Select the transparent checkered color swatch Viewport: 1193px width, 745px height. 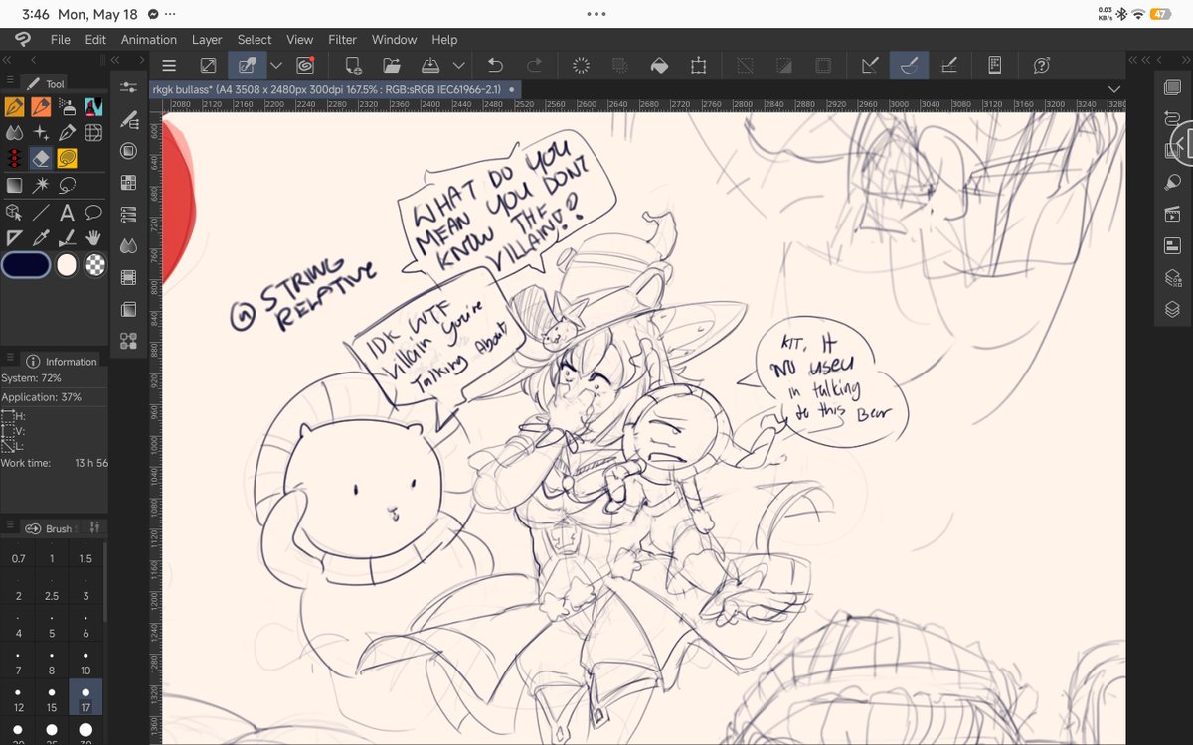click(93, 265)
